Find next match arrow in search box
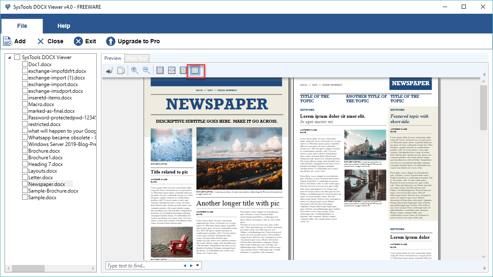 pyautogui.click(x=191, y=266)
